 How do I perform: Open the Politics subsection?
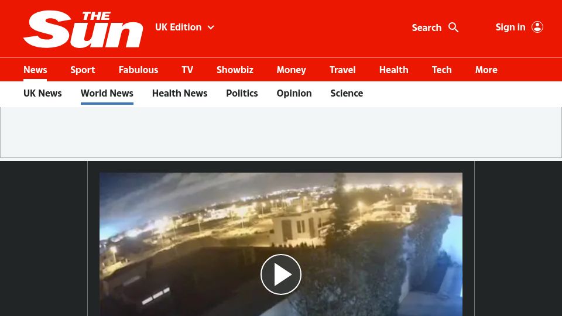coord(242,93)
